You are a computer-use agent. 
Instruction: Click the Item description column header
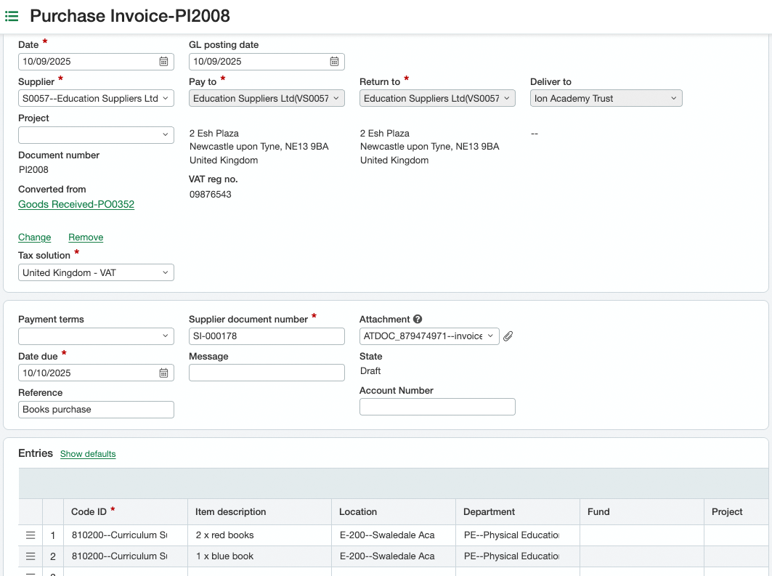coord(259,512)
